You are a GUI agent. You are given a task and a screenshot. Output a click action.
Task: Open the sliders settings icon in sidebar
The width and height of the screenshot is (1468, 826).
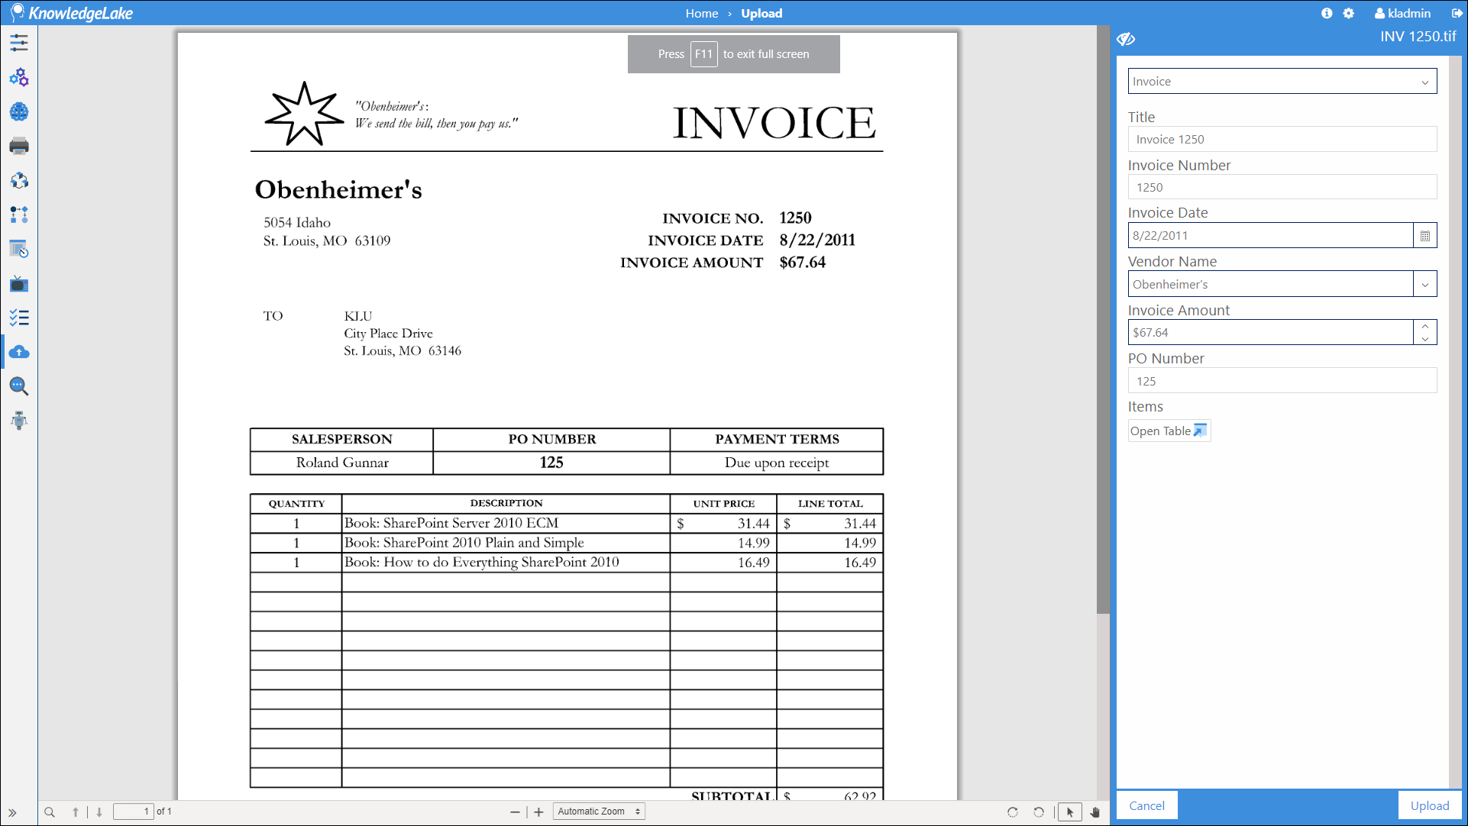click(19, 43)
